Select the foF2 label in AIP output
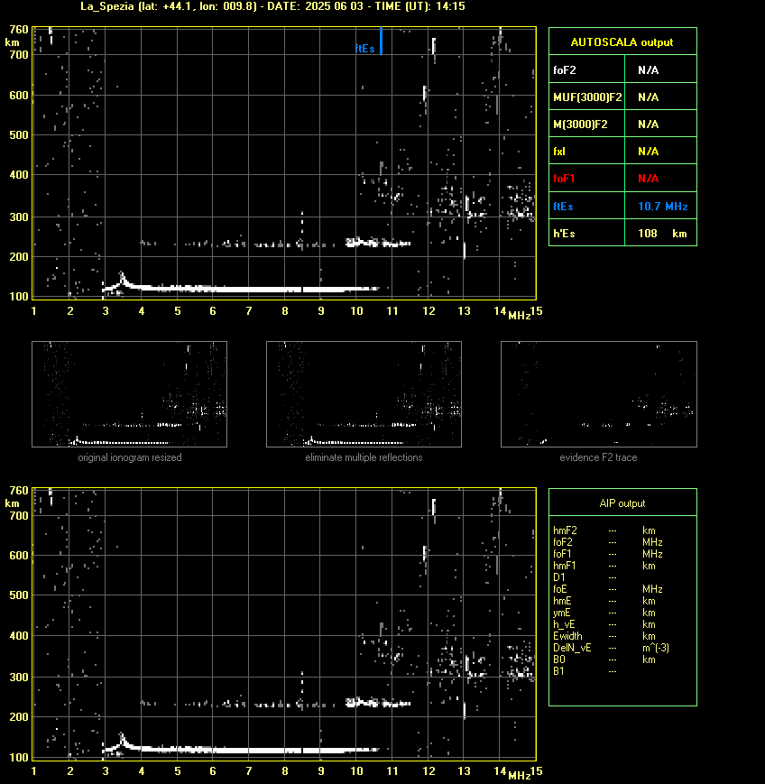 click(563, 542)
